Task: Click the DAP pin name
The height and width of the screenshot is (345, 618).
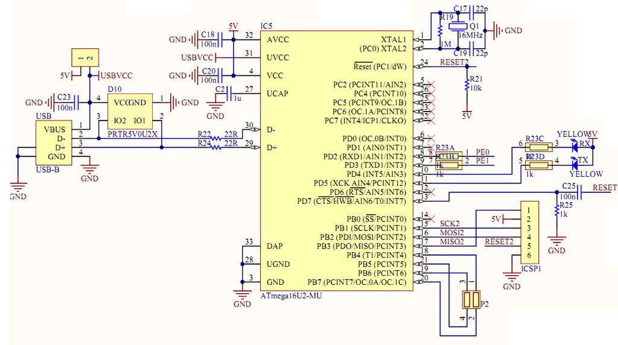Action: click(275, 246)
